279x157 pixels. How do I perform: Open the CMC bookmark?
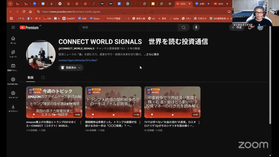pos(82,19)
